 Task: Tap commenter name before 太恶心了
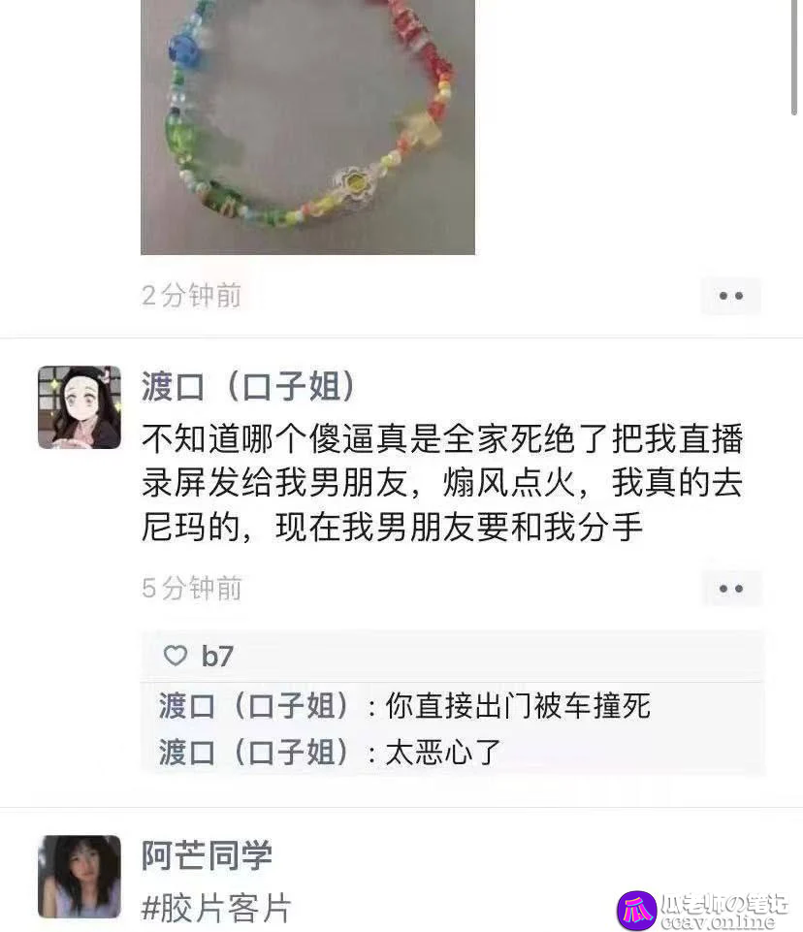254,752
